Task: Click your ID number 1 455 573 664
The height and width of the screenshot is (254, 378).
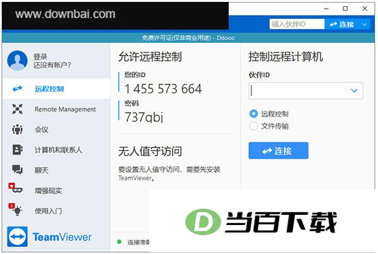Action: (x=163, y=89)
